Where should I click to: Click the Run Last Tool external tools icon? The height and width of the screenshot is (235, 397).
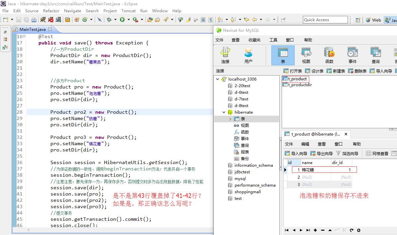click(x=136, y=20)
